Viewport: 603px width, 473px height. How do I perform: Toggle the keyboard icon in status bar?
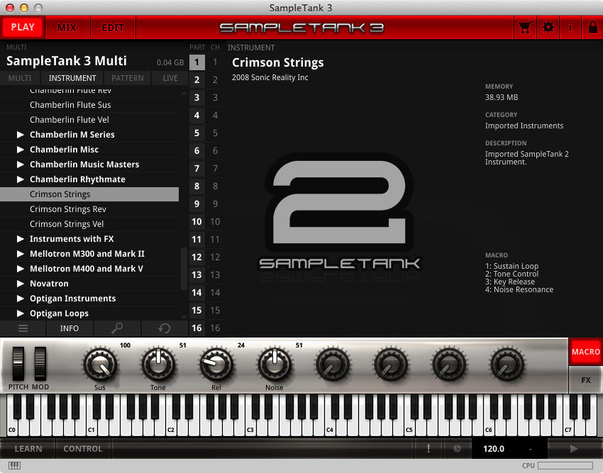15,466
